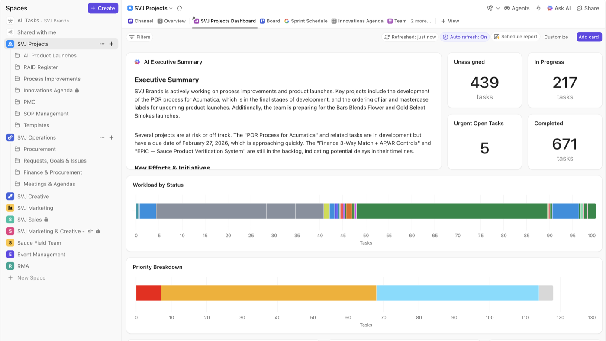Screen dimensions: 606x341
Task: Open the ellipsis menu for SVJ Operations space
Action: click(x=102, y=137)
